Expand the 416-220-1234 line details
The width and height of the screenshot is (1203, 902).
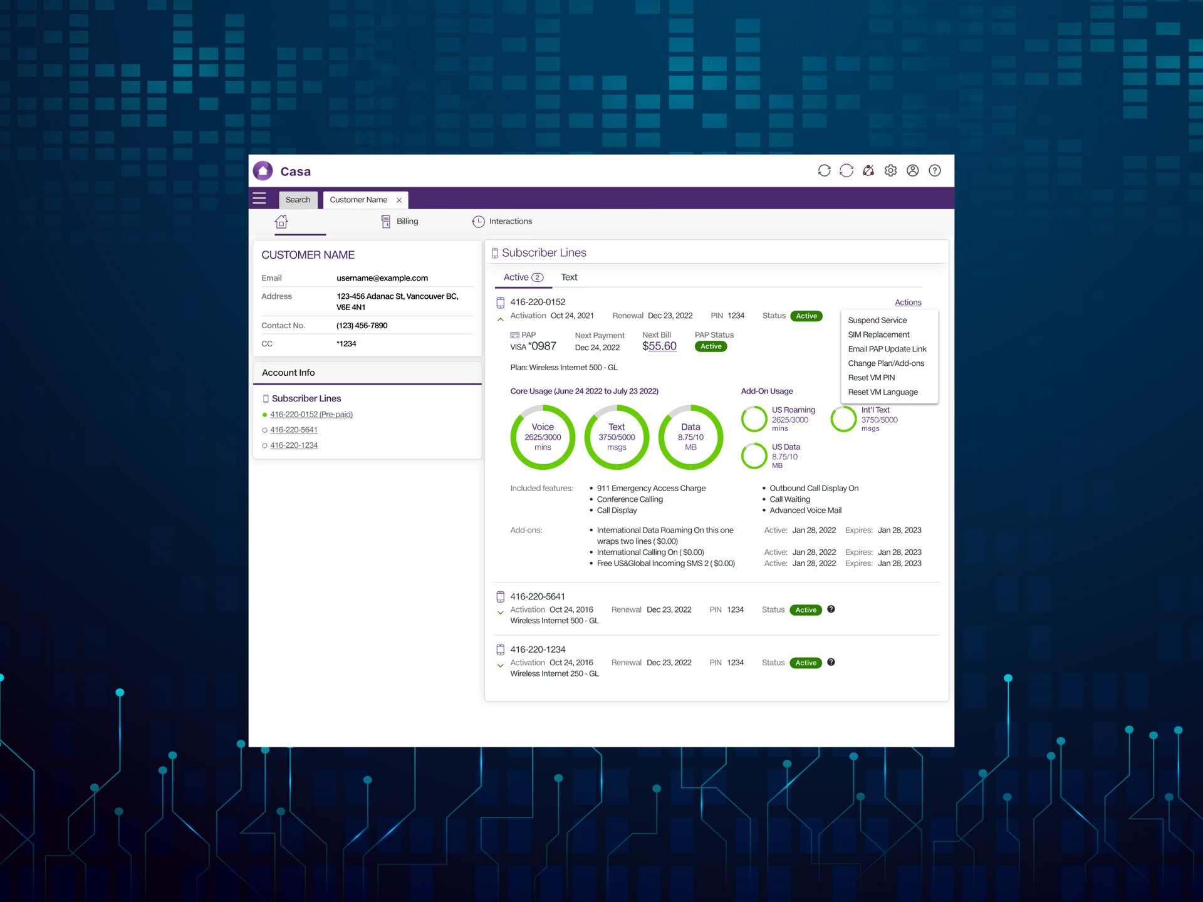(x=500, y=666)
